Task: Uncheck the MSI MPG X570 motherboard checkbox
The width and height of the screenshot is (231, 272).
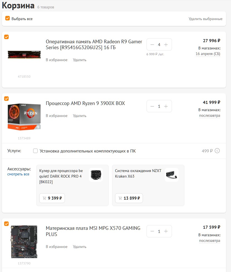Action: [6, 224]
